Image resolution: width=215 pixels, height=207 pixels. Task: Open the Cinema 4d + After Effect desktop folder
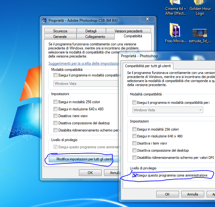[x=176, y=7]
